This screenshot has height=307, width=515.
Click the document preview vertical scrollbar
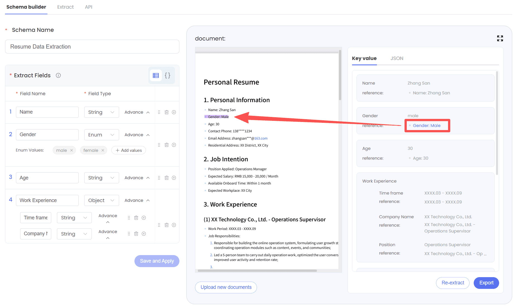coord(340,75)
